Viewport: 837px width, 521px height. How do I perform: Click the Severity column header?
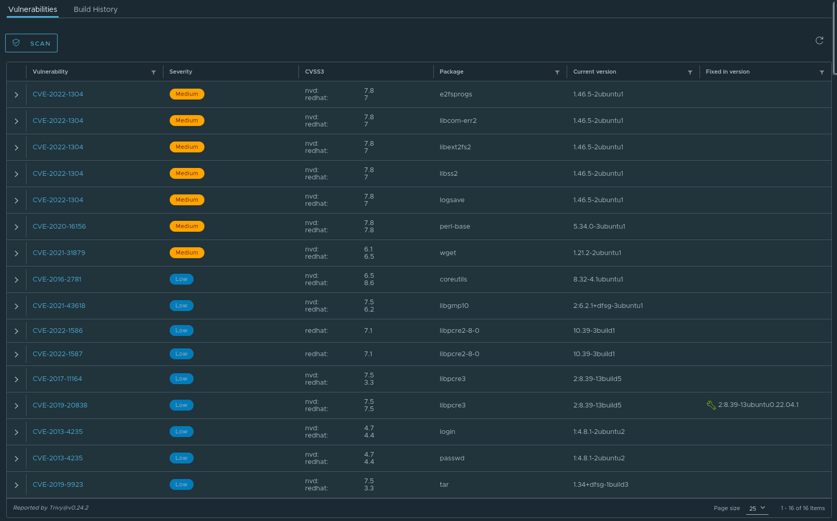(x=181, y=72)
